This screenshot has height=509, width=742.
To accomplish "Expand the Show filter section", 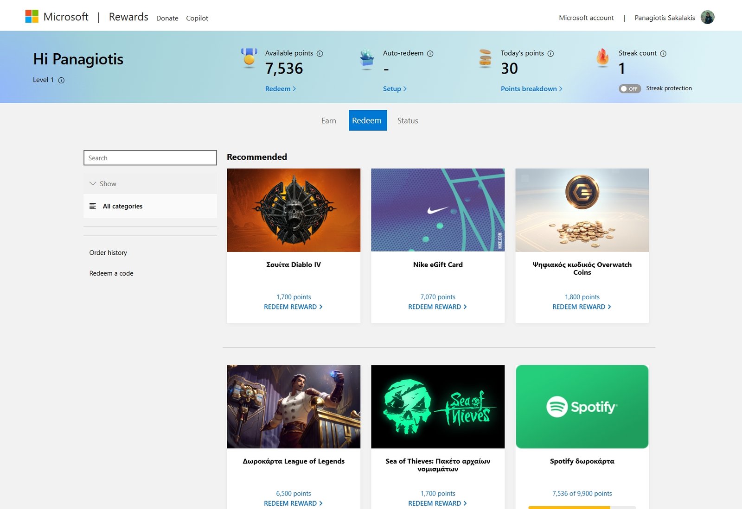I will [x=150, y=184].
